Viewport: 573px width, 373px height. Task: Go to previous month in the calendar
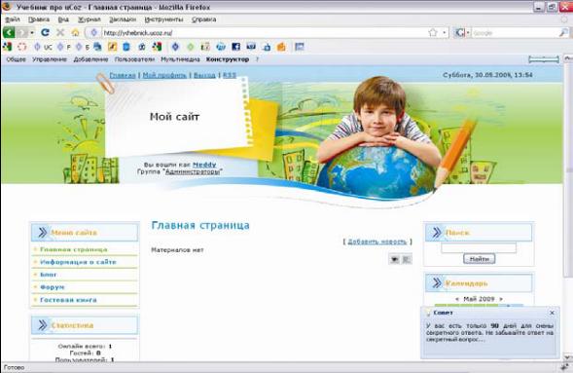tap(457, 299)
